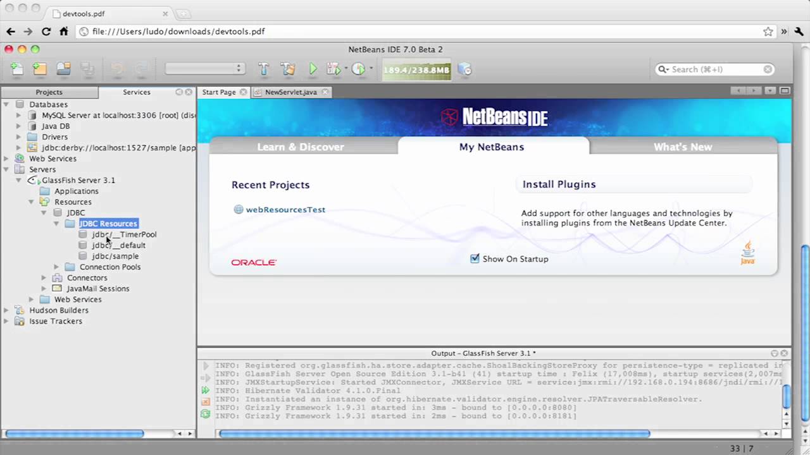Click the NetBeans search field
Image resolution: width=810 pixels, height=455 pixels.
(x=715, y=70)
